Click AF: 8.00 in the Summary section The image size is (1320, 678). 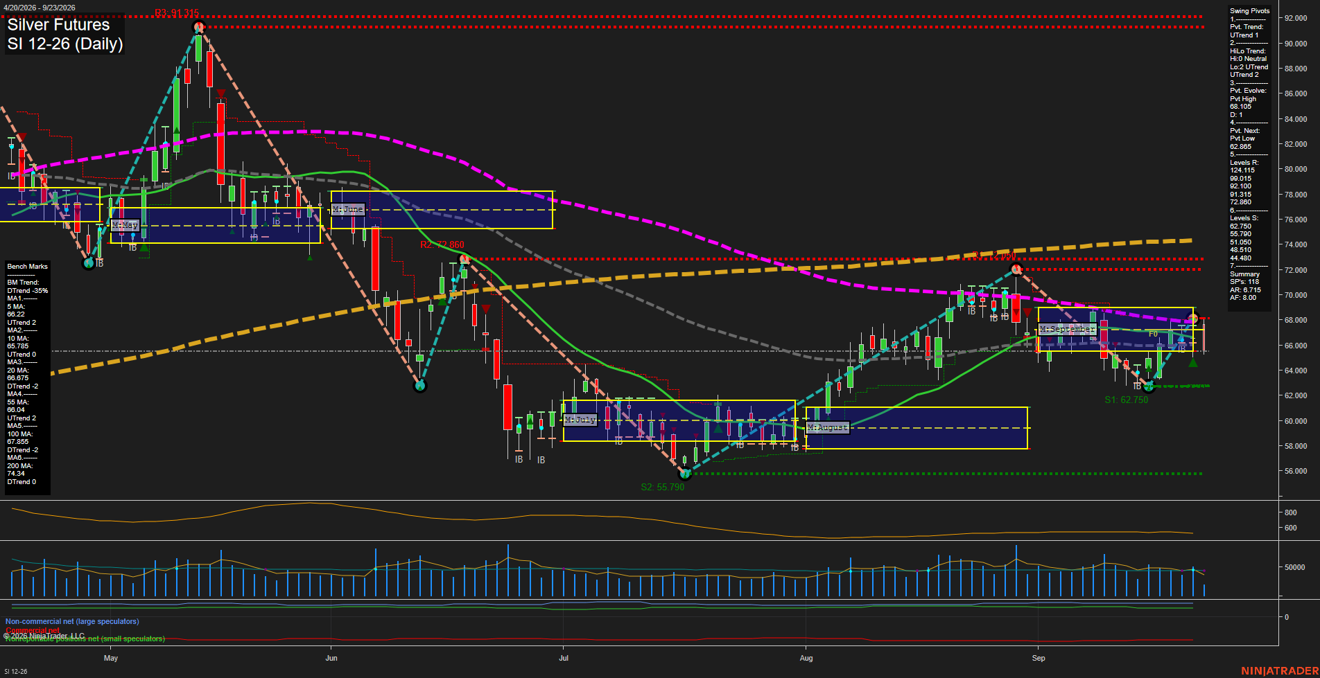tap(1243, 298)
